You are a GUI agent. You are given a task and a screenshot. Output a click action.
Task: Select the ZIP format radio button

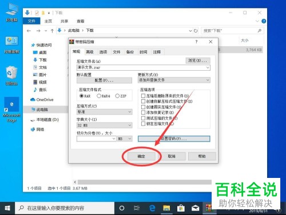117,96
